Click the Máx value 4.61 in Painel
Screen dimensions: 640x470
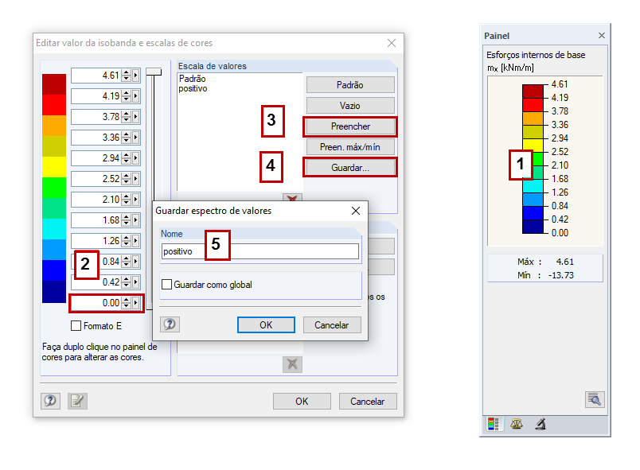click(565, 262)
